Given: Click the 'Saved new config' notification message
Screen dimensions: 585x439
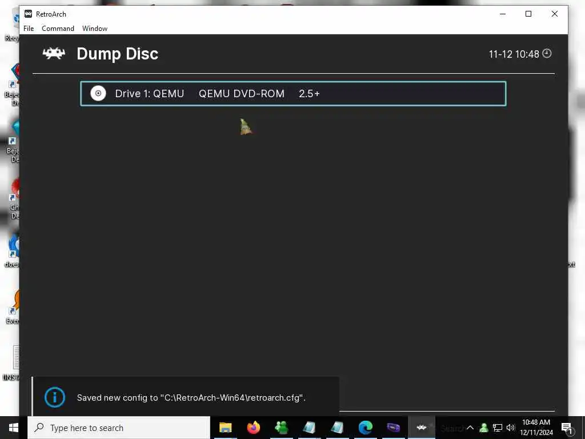Looking at the screenshot, I should (x=191, y=398).
